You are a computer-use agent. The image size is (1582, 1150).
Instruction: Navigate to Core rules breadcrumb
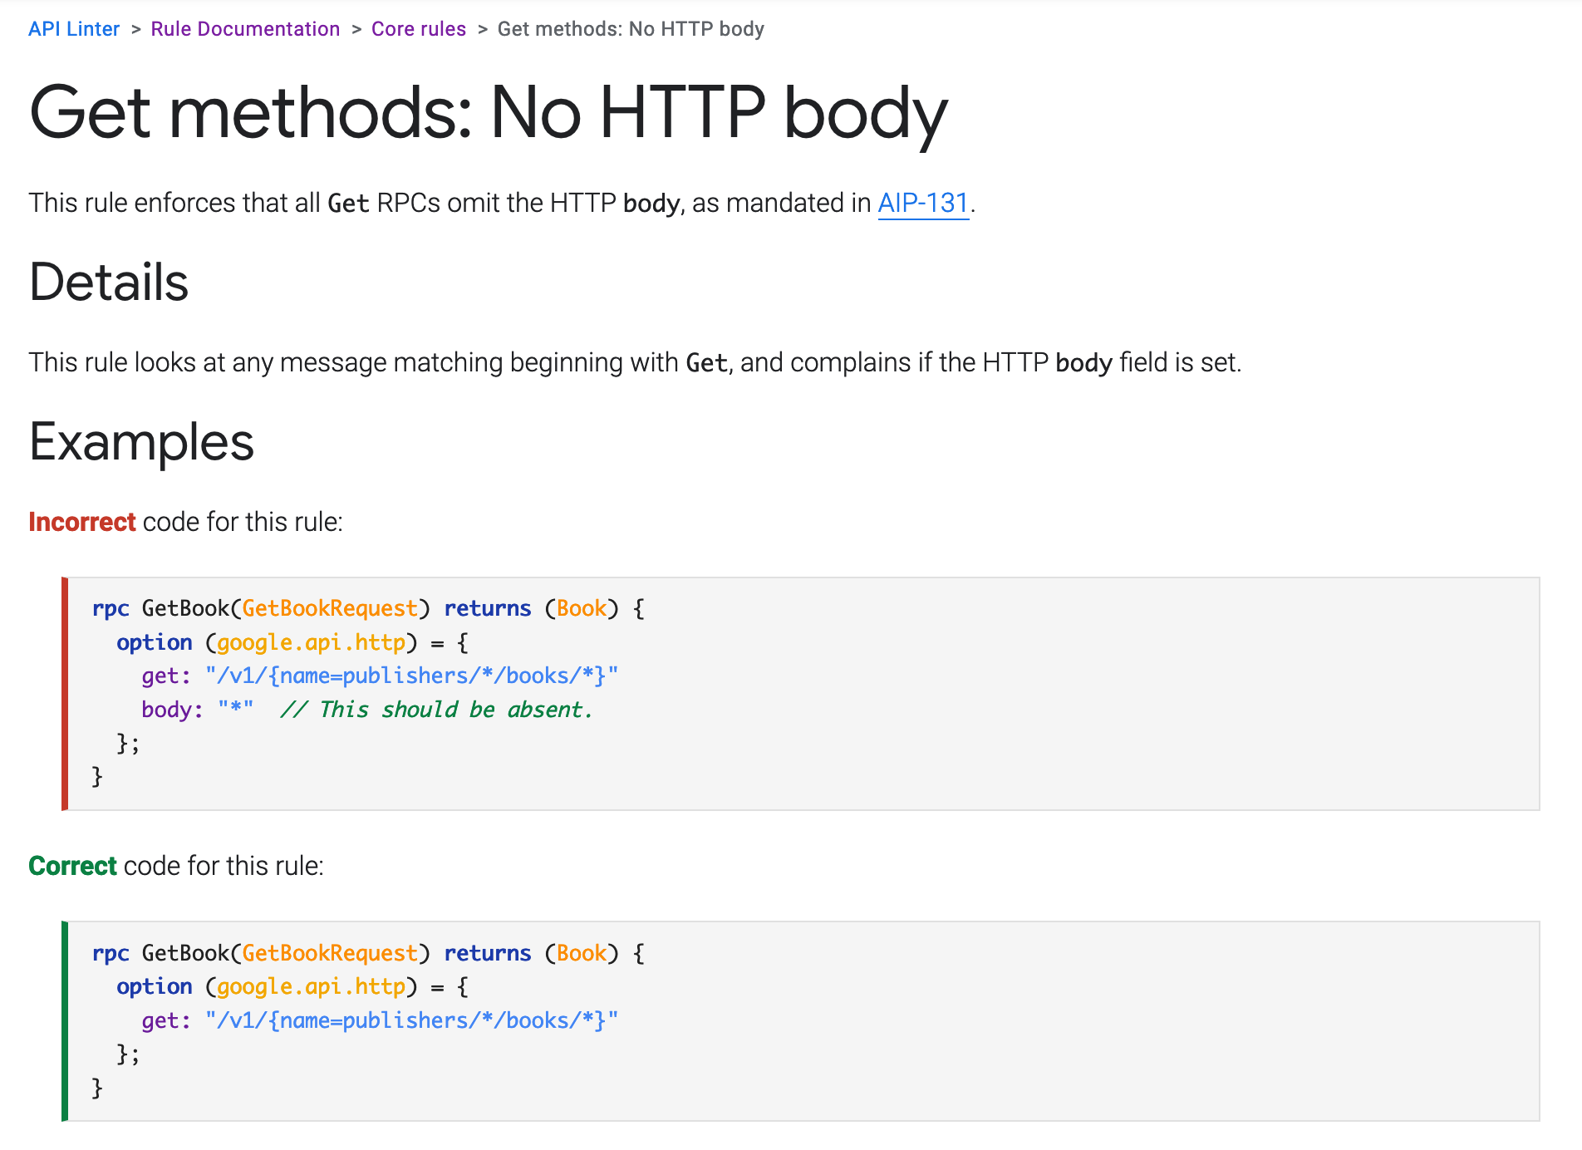pyautogui.click(x=418, y=29)
